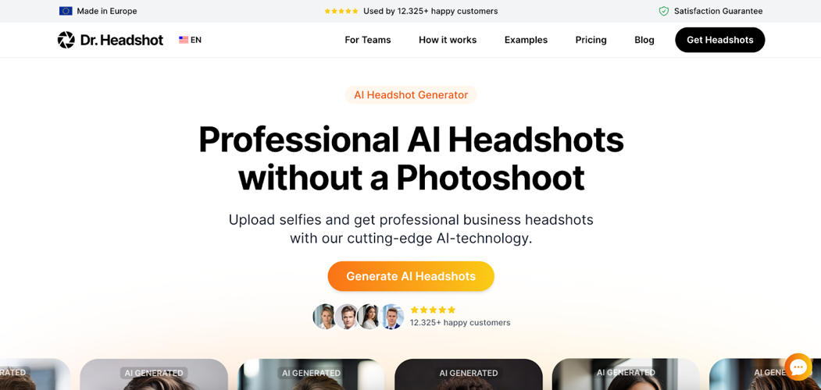Screen dimensions: 821x390
Task: Click the Dr. Headshot brand name
Action: (122, 40)
